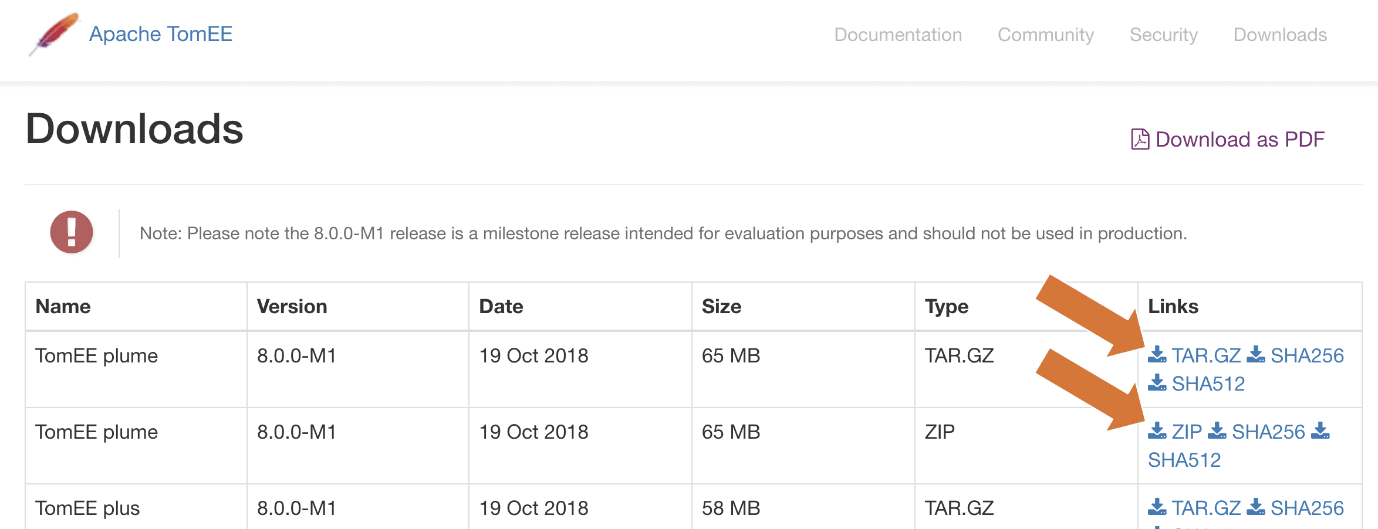Click download icon beside TAR.GZ plume link
This screenshot has height=529, width=1378.
[x=1157, y=355]
